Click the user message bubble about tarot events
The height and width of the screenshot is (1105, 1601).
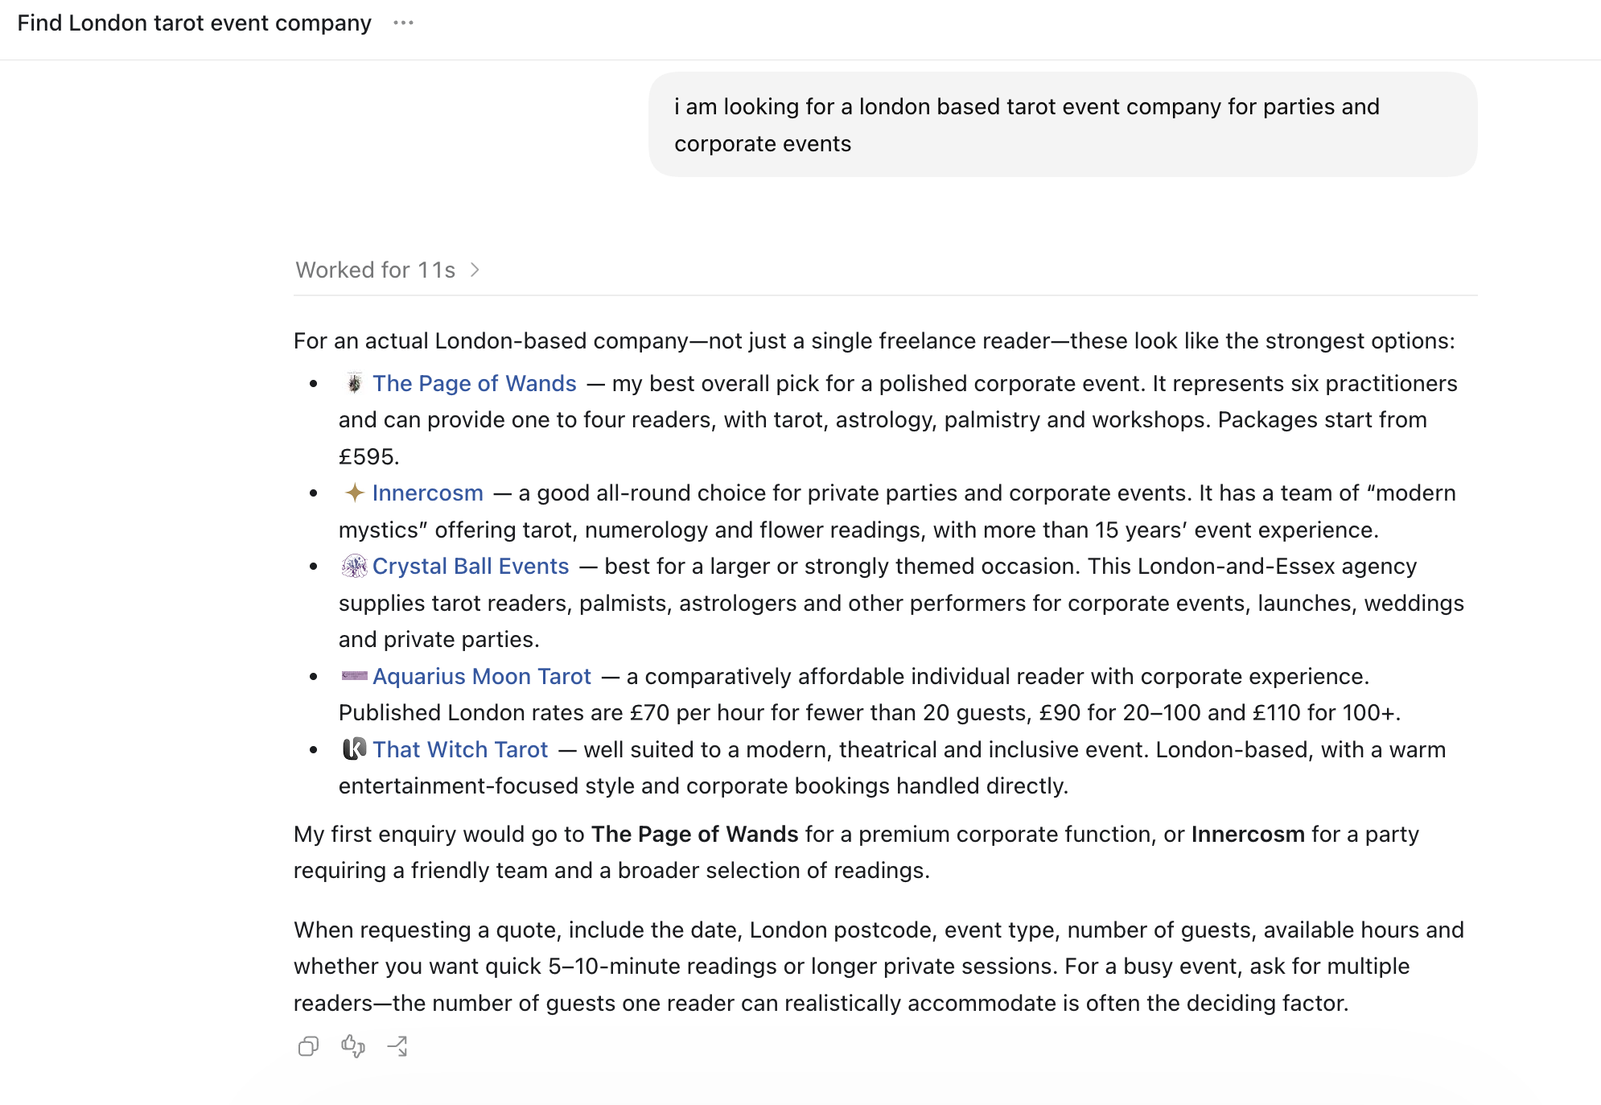point(1063,125)
